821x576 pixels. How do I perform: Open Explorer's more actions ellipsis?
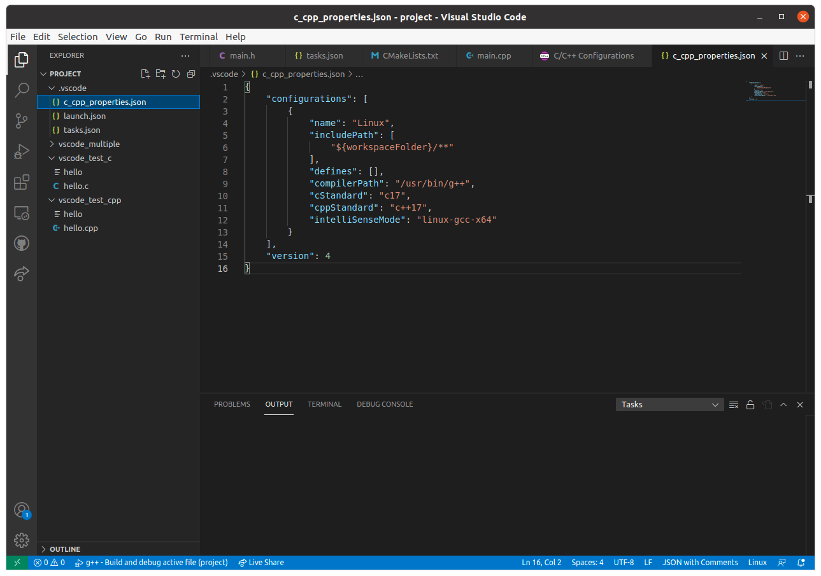[185, 55]
